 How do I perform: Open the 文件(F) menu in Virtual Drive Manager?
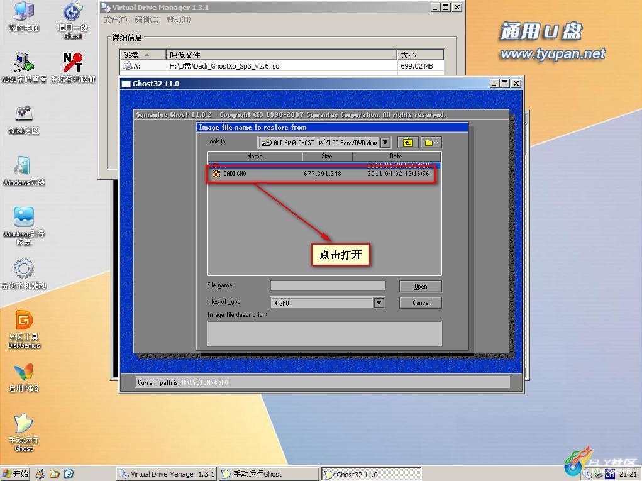click(115, 19)
